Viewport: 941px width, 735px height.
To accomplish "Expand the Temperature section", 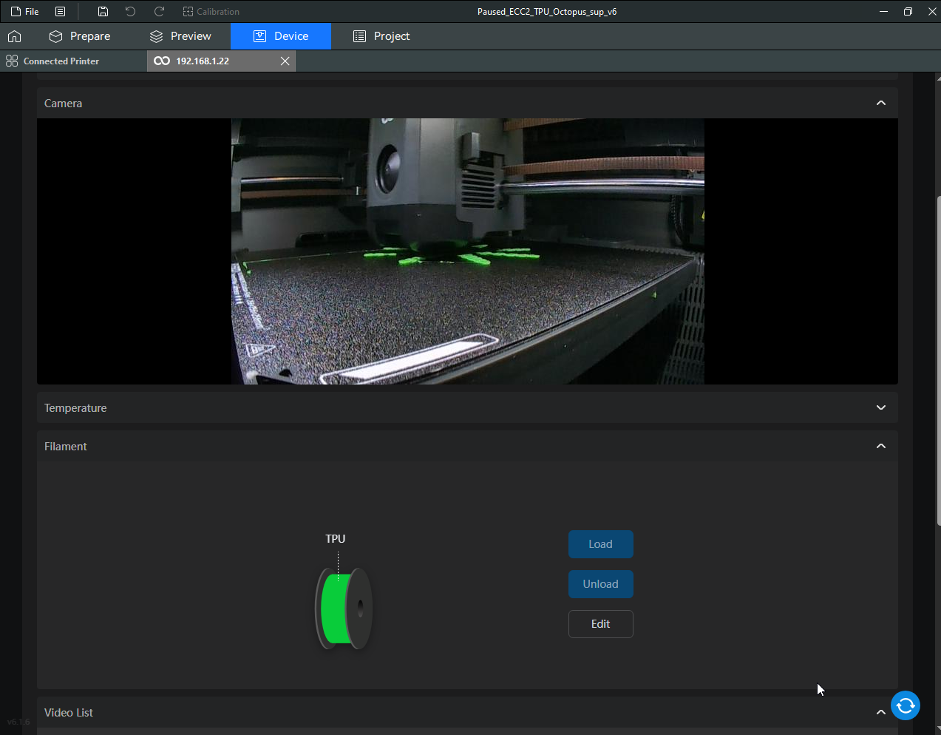I will click(x=880, y=408).
